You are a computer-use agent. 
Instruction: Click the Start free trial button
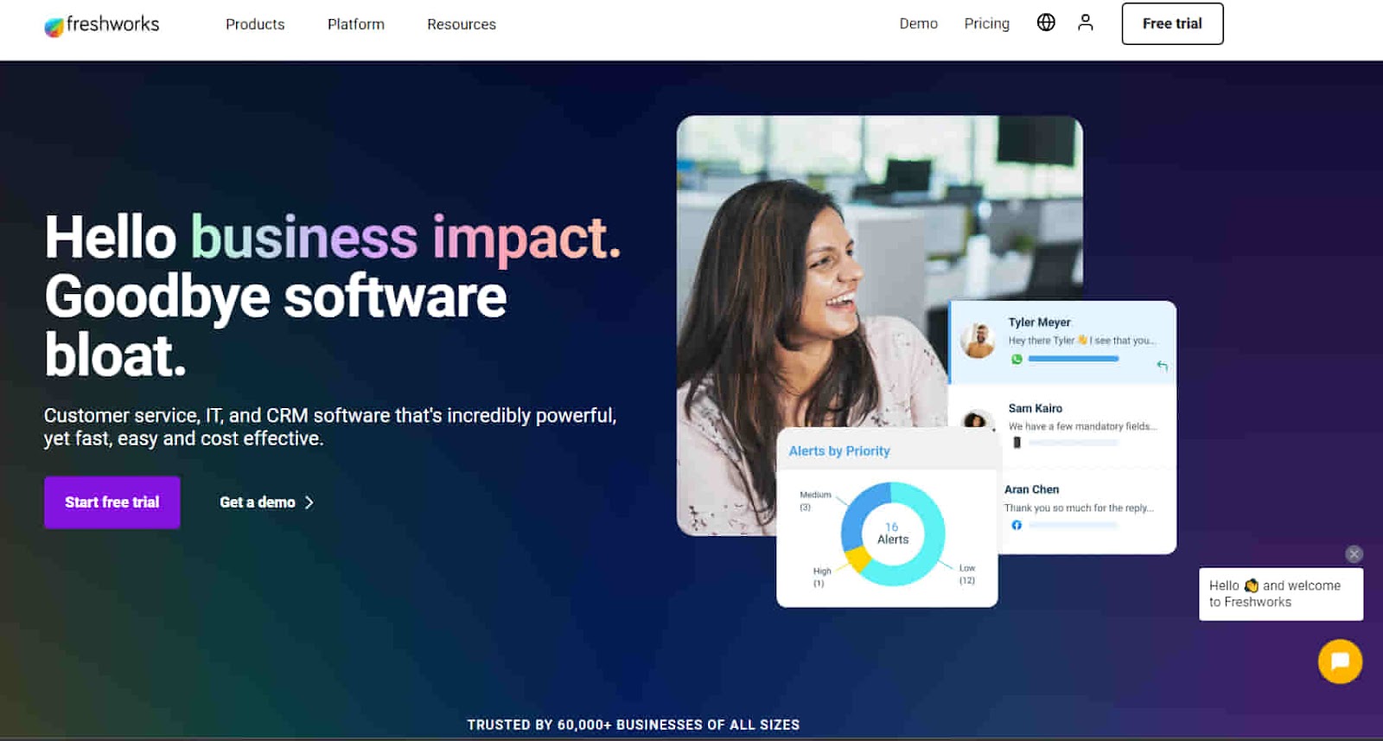tap(112, 502)
